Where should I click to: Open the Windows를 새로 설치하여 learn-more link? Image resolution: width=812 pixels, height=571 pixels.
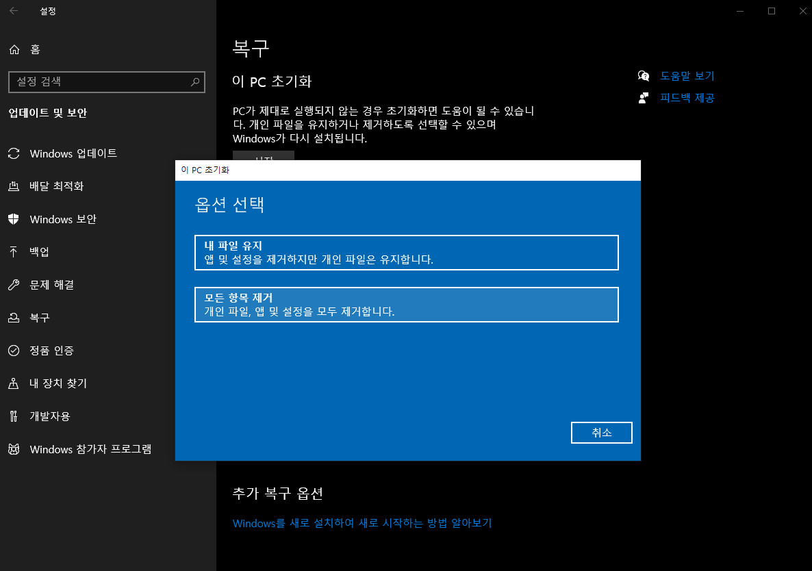361,523
